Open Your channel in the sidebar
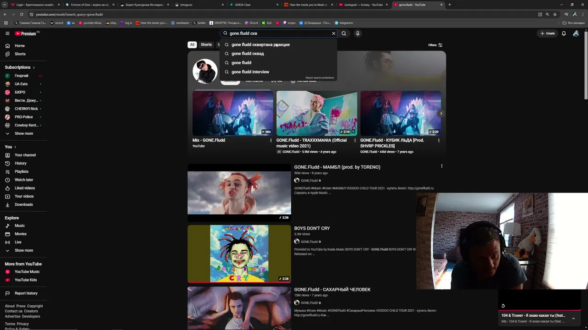This screenshot has width=588, height=330. (23, 155)
